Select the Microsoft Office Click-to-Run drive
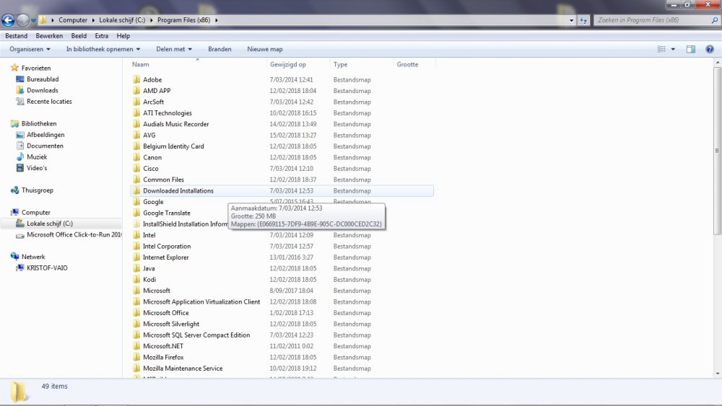Image resolution: width=722 pixels, height=406 pixels. (74, 234)
